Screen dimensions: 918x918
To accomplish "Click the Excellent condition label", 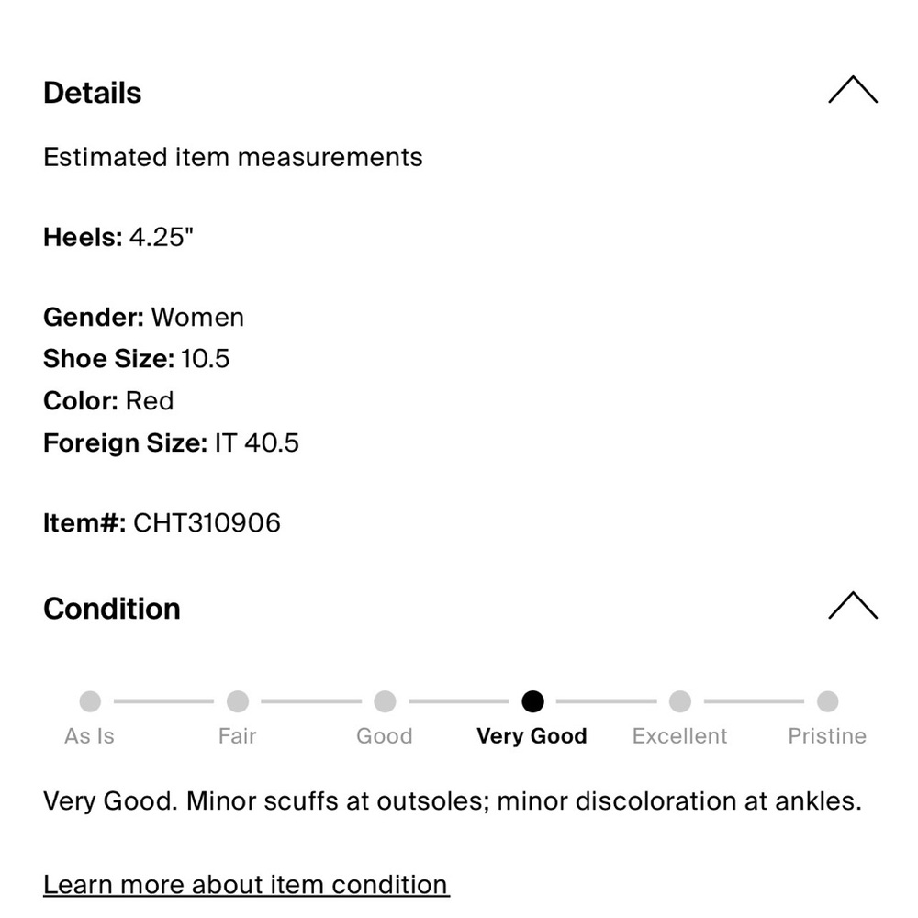I will pos(679,736).
